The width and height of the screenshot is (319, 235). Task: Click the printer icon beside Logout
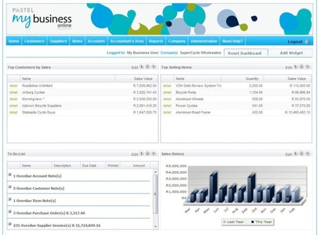307,42
